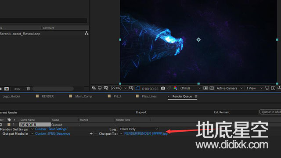Image resolution: width=281 pixels, height=158 pixels.
Task: Switch to the Main_Comp tab
Action: tap(83, 97)
